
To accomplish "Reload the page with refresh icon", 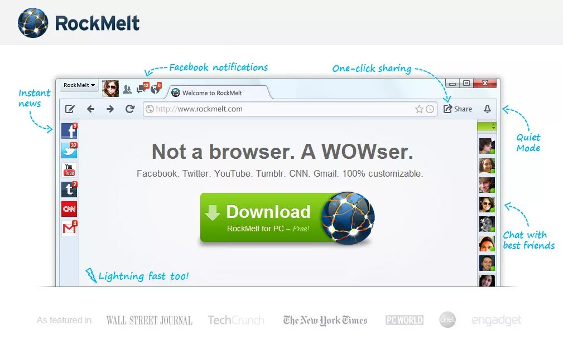I will click(129, 109).
